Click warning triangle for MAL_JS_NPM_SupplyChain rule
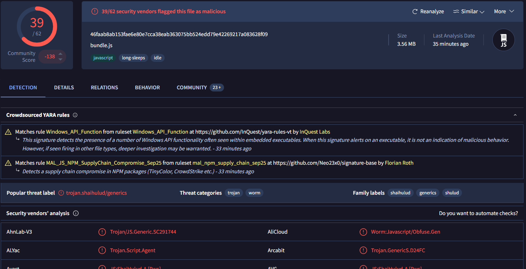The image size is (526, 269). (8, 163)
